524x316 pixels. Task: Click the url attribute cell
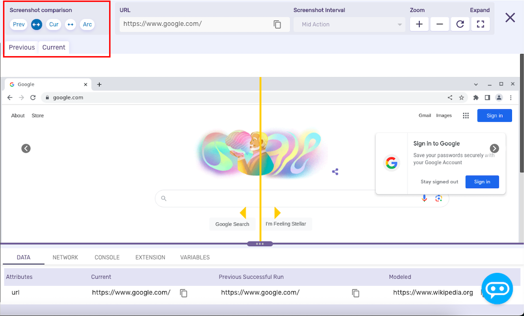click(x=16, y=293)
